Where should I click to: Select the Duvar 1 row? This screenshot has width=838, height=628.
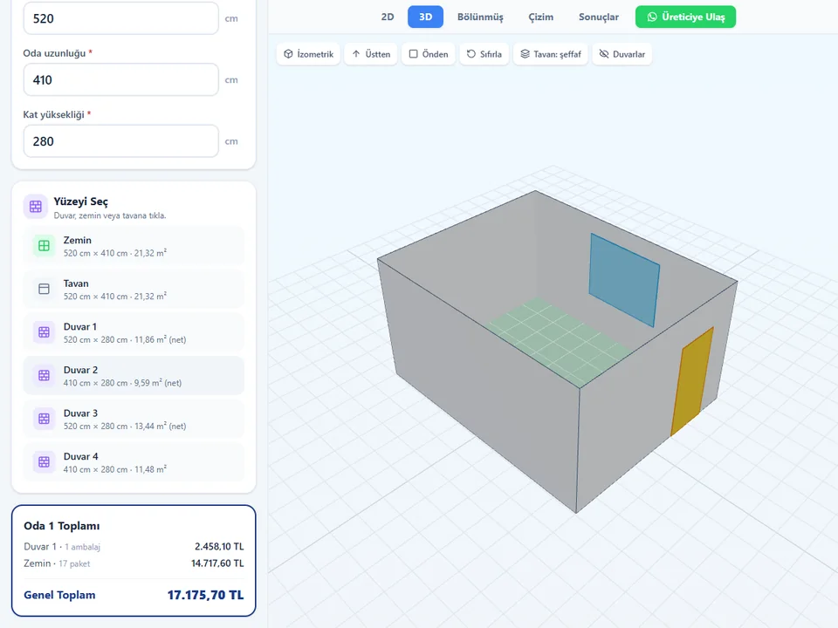coord(134,332)
